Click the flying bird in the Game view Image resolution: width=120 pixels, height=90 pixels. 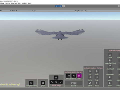click(60, 34)
